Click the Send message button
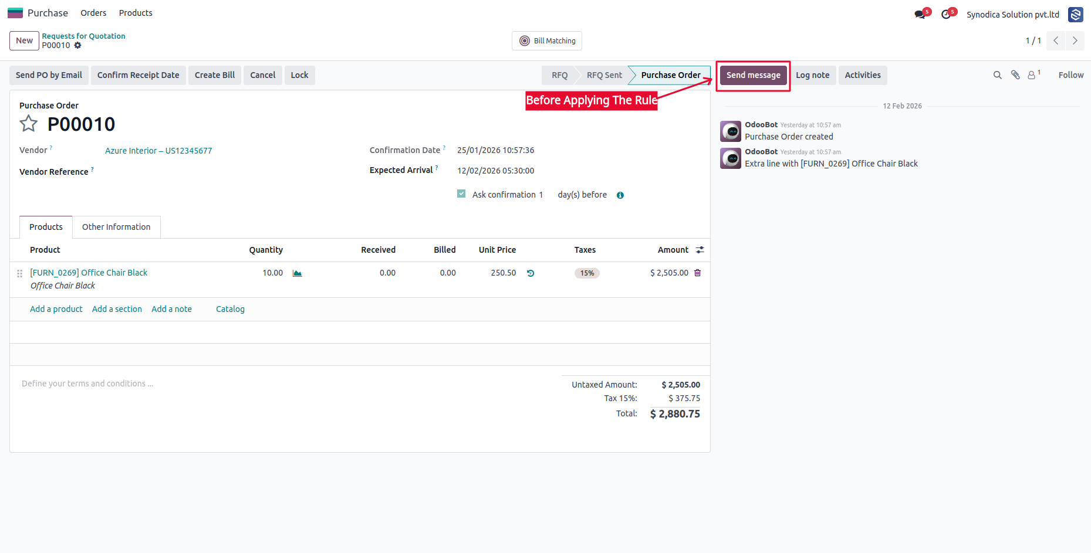 click(x=753, y=75)
